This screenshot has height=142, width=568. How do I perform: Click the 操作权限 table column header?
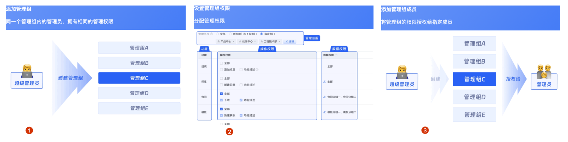pos(225,55)
